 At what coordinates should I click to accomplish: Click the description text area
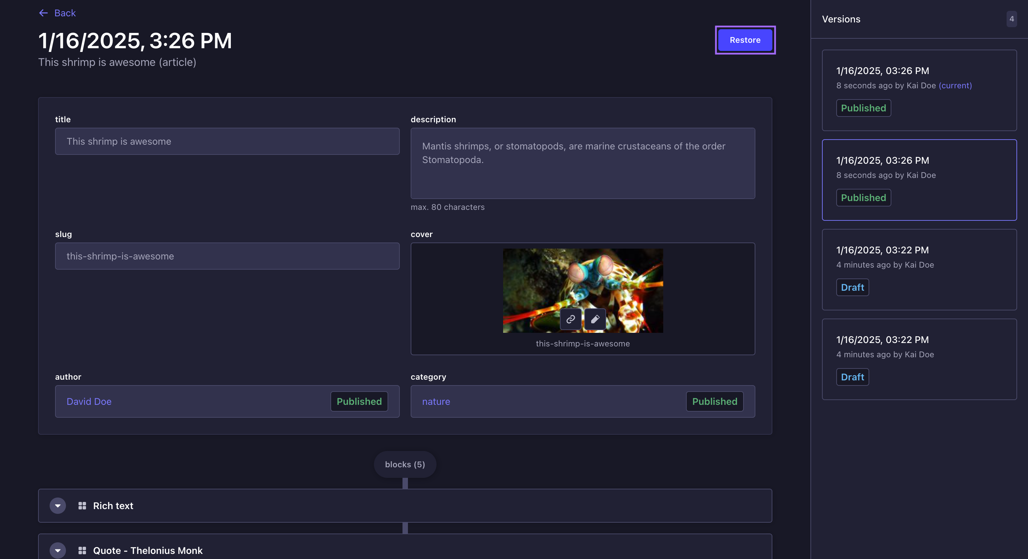point(582,163)
